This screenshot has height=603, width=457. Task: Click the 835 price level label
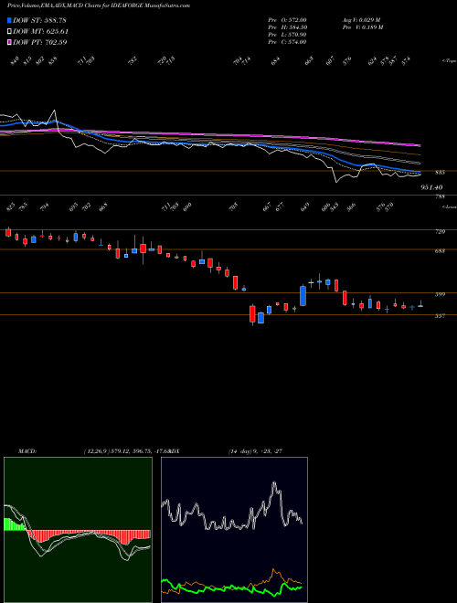(440, 173)
